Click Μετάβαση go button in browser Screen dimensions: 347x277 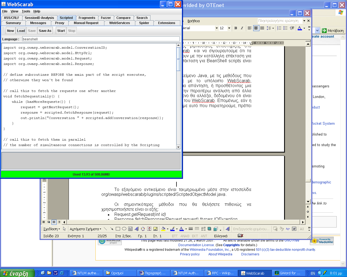[x=333, y=31]
